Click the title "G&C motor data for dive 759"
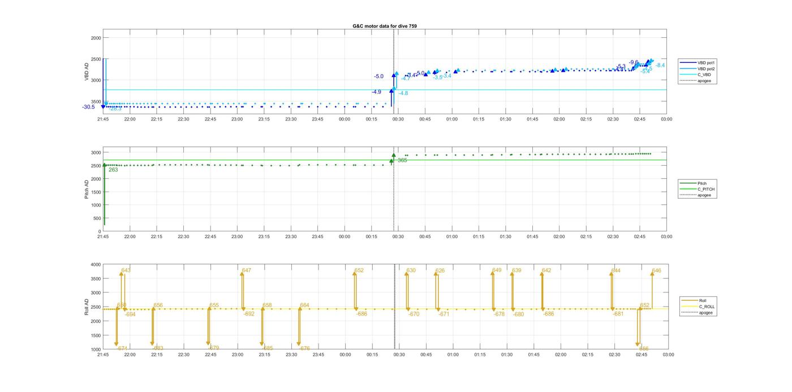This screenshot has width=792, height=392. click(385, 26)
